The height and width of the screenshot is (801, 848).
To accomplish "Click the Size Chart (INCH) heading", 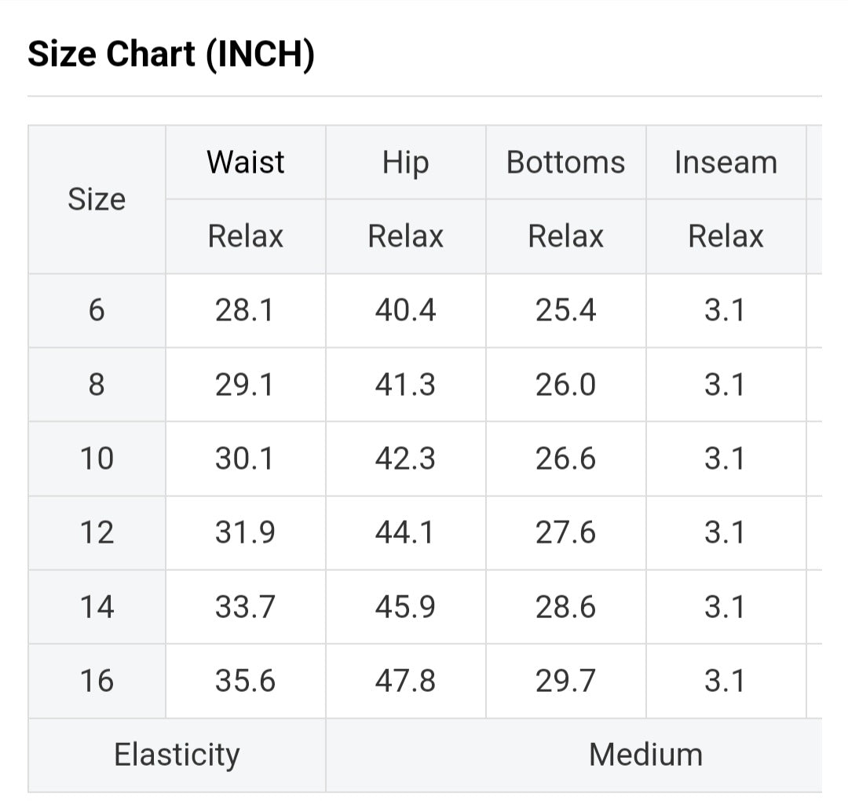I will click(x=171, y=54).
